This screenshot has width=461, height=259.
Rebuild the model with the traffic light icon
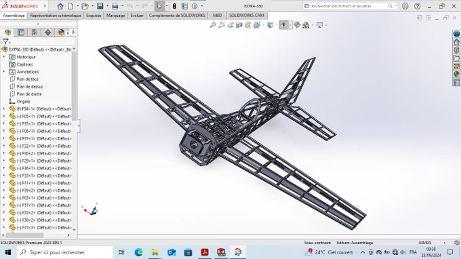pyautogui.click(x=174, y=6)
